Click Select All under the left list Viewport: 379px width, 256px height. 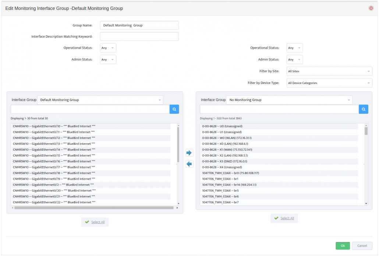95,222
